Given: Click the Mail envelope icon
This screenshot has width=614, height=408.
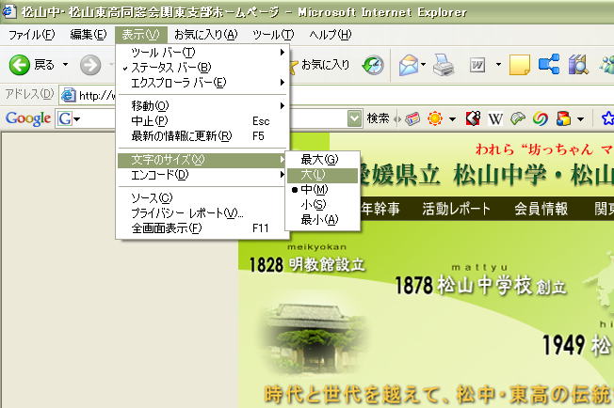Looking at the screenshot, I should click(x=409, y=65).
